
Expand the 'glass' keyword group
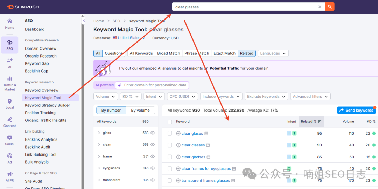pyautogui.click(x=99, y=133)
